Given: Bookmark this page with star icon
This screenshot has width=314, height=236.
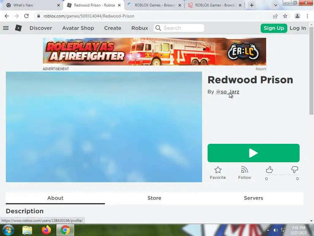Looking at the screenshot, I should pyautogui.click(x=285, y=16).
